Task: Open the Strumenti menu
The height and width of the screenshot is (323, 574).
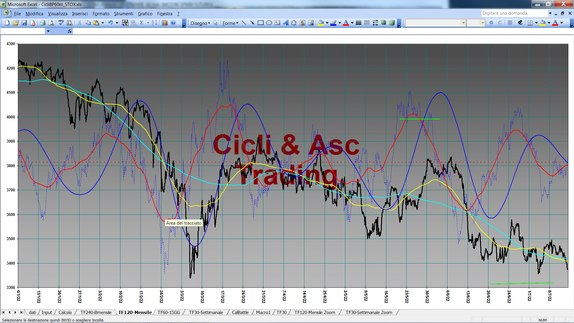Action: [x=123, y=13]
